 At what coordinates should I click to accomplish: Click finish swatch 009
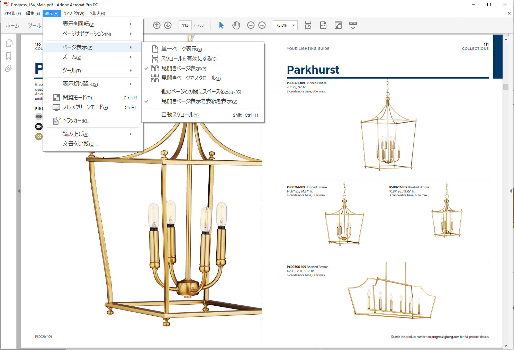pyautogui.click(x=39, y=116)
